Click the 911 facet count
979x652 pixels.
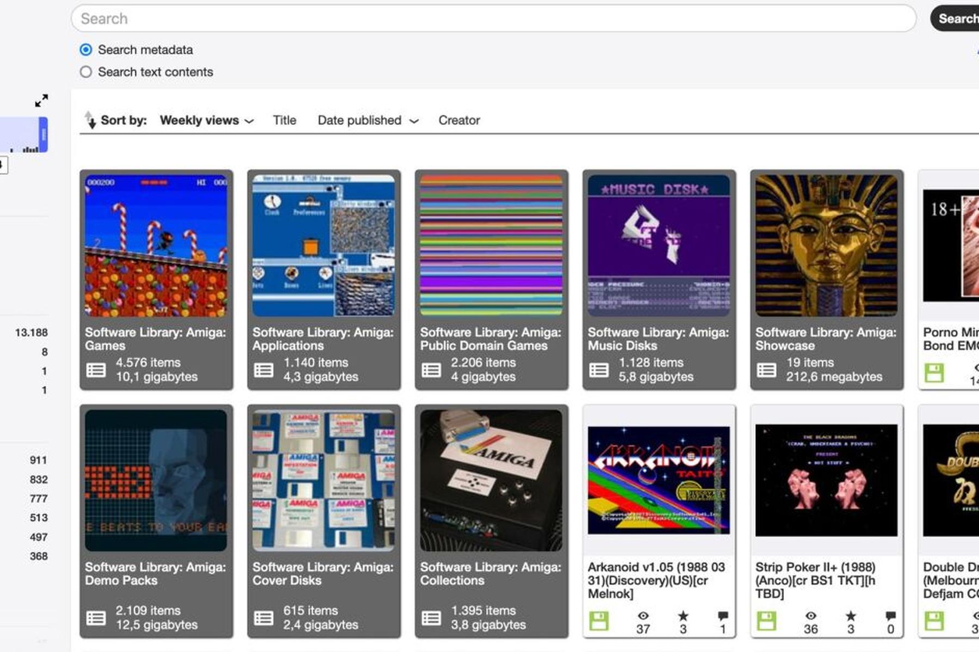point(39,460)
